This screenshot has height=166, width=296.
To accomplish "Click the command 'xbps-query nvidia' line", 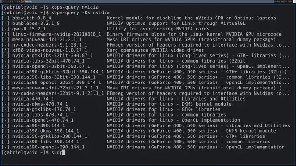I will [x=75, y=7].
